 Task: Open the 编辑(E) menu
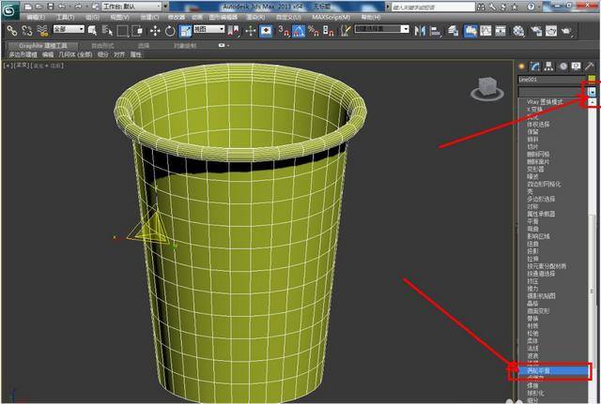(36, 18)
